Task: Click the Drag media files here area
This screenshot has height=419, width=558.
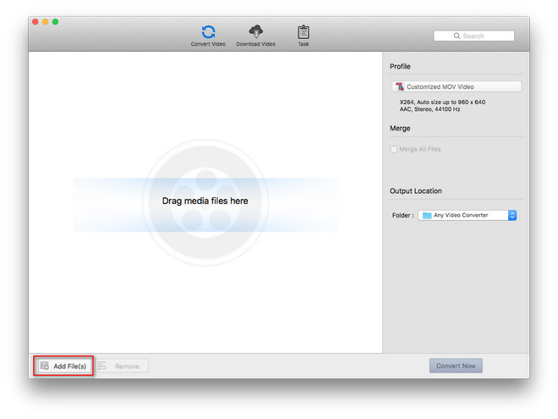Action: (205, 205)
